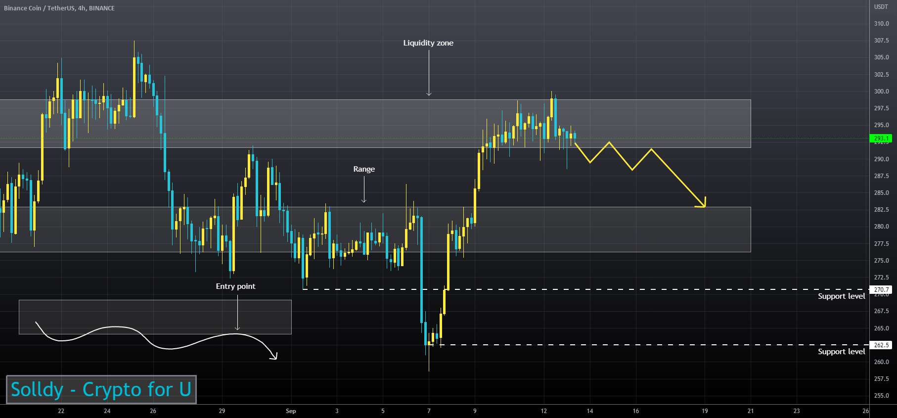Select date 23 on the time axis
Screen dimensions: 897x418
(x=797, y=411)
